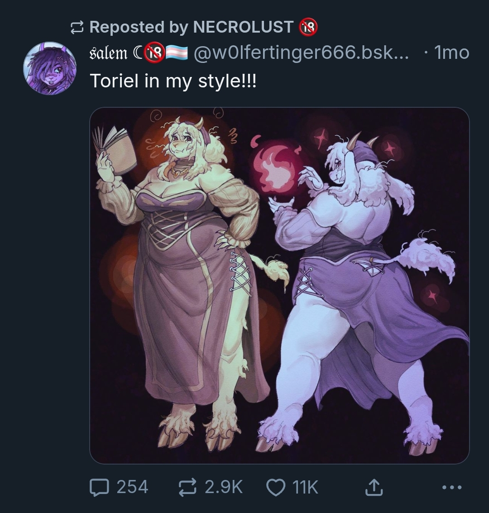Open the Toriel artwork image
Viewport: 489px width, 513px height.
pos(280,285)
